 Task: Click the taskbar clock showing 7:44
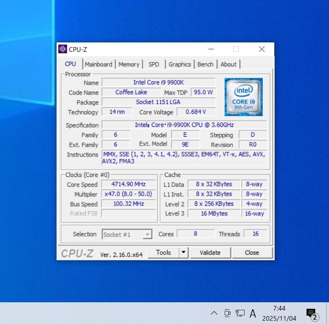coord(279,313)
